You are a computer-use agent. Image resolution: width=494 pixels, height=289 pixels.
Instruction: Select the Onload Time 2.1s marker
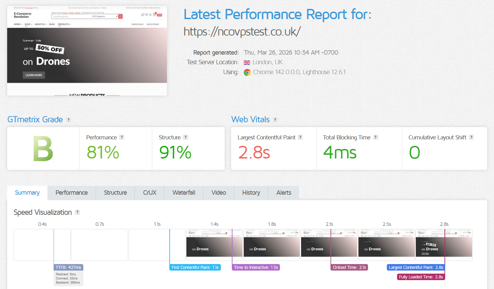tap(349, 267)
